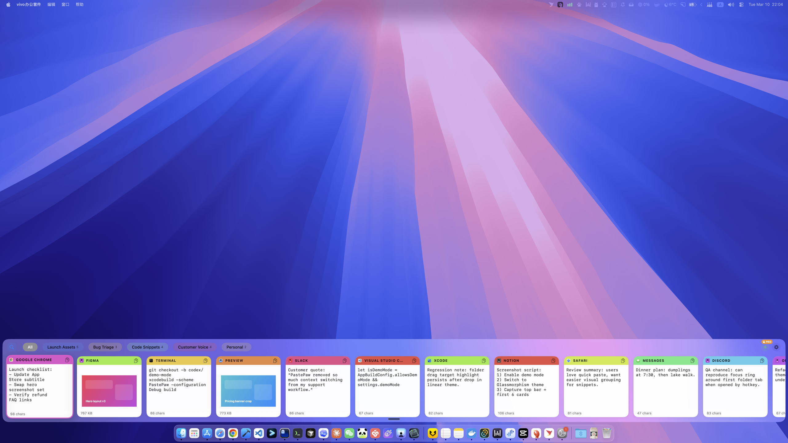Open PastePaw settings via the gear icon

click(x=776, y=347)
